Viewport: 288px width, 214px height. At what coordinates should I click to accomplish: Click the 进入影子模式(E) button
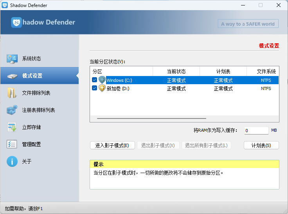coord(112,145)
